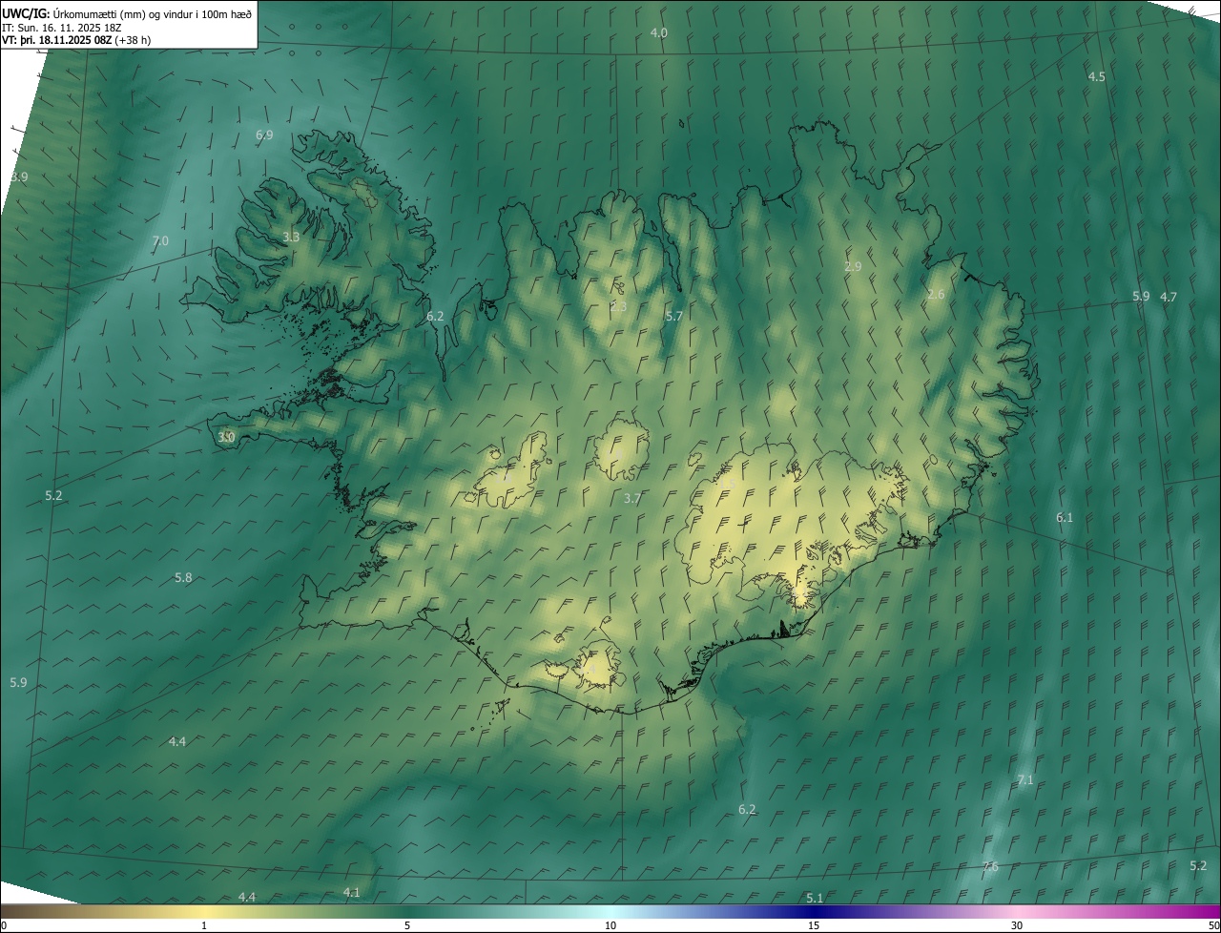Select the 3.3 value over the Westfjords
1221x933 pixels.
292,238
